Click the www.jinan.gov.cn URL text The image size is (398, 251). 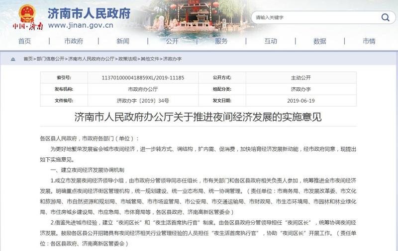(x=81, y=25)
